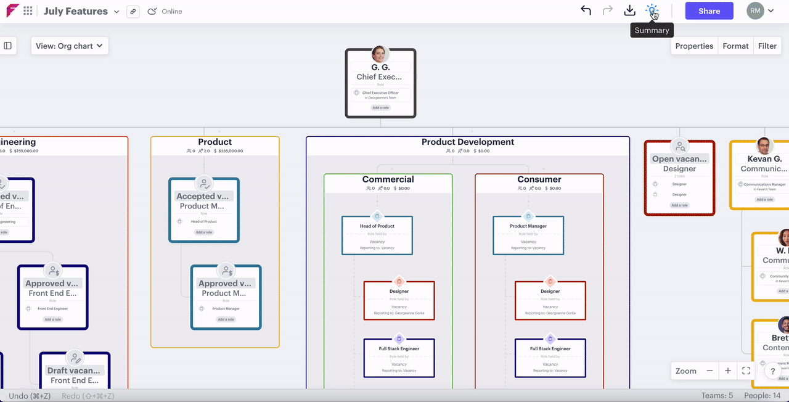Open the help question mark icon
Screen dimensions: 789x402
(773, 371)
